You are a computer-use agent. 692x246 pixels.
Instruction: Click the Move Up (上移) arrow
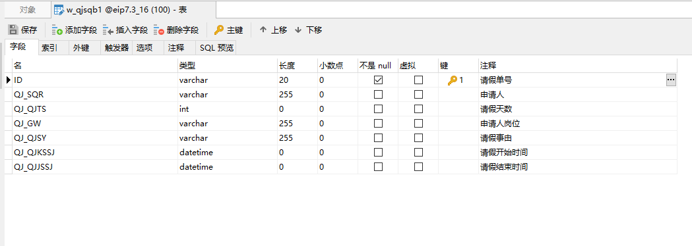pos(263,30)
